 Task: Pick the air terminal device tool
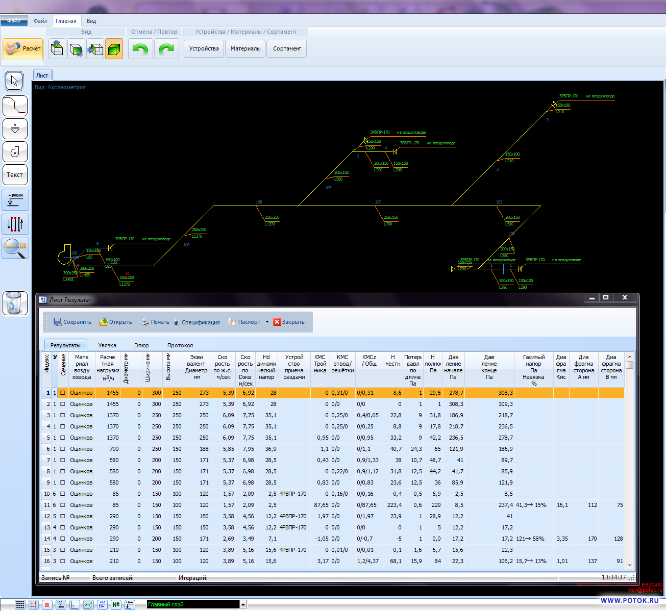(x=15, y=129)
